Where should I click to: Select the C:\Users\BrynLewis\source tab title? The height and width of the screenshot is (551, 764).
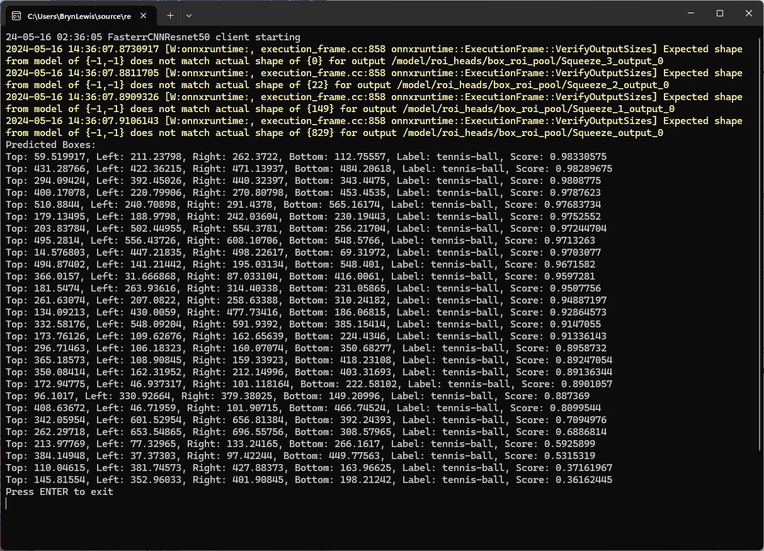(79, 14)
